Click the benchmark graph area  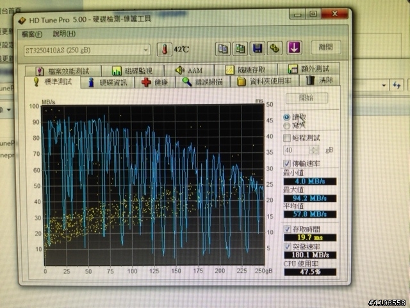click(153, 185)
